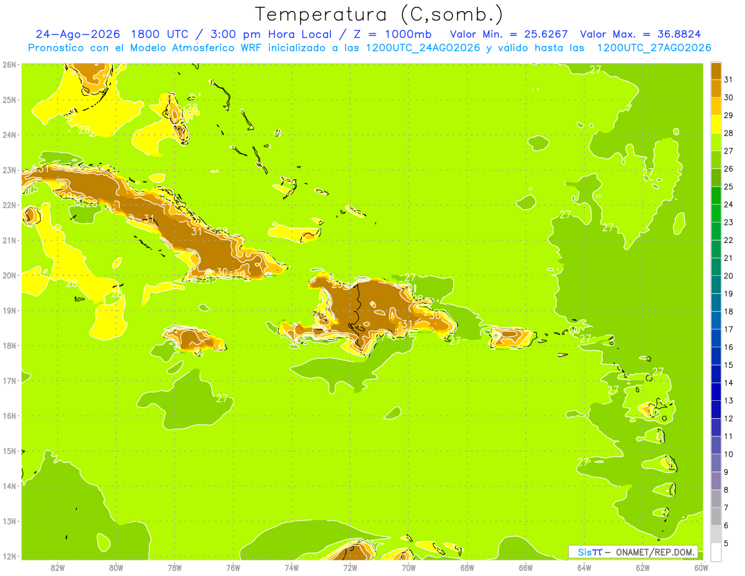Image resolution: width=745 pixels, height=576 pixels.
Task: Click the "74W" longitude axis label
Action: pyautogui.click(x=292, y=567)
